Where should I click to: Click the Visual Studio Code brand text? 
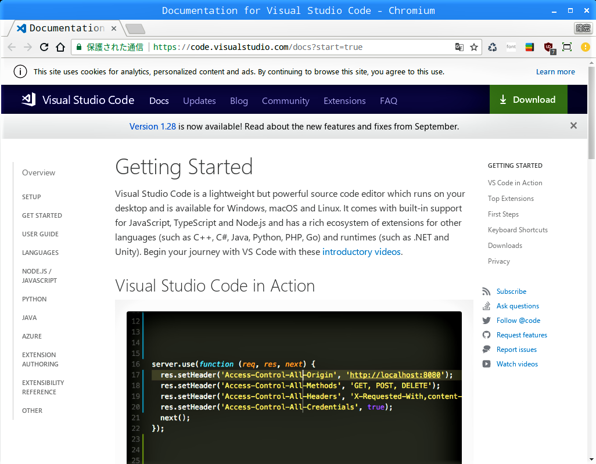click(88, 100)
